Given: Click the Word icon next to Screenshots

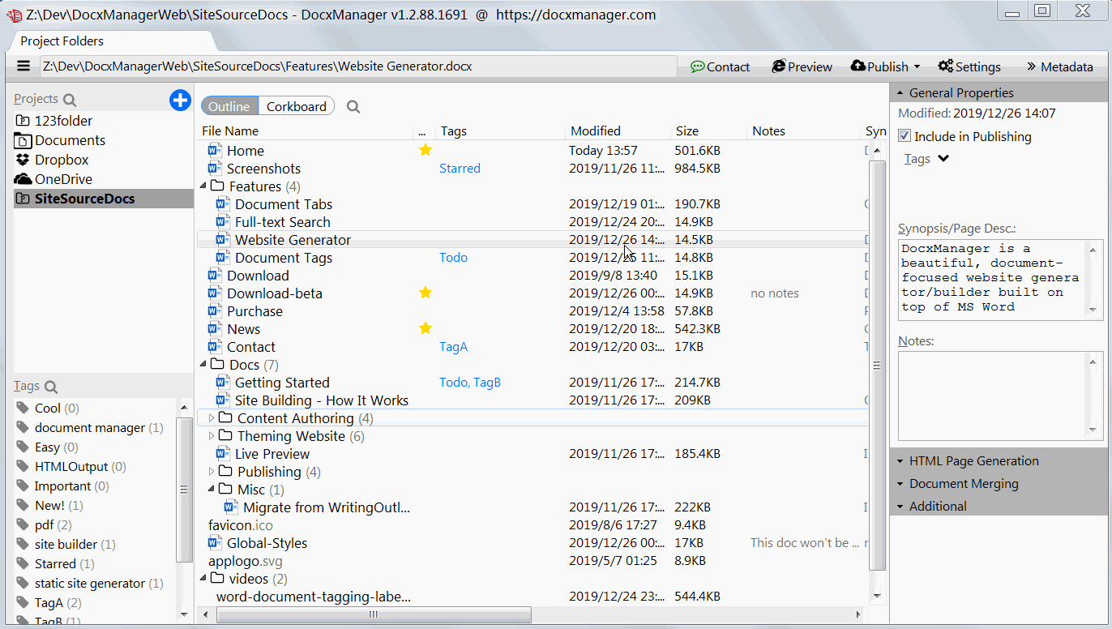Looking at the screenshot, I should point(215,169).
